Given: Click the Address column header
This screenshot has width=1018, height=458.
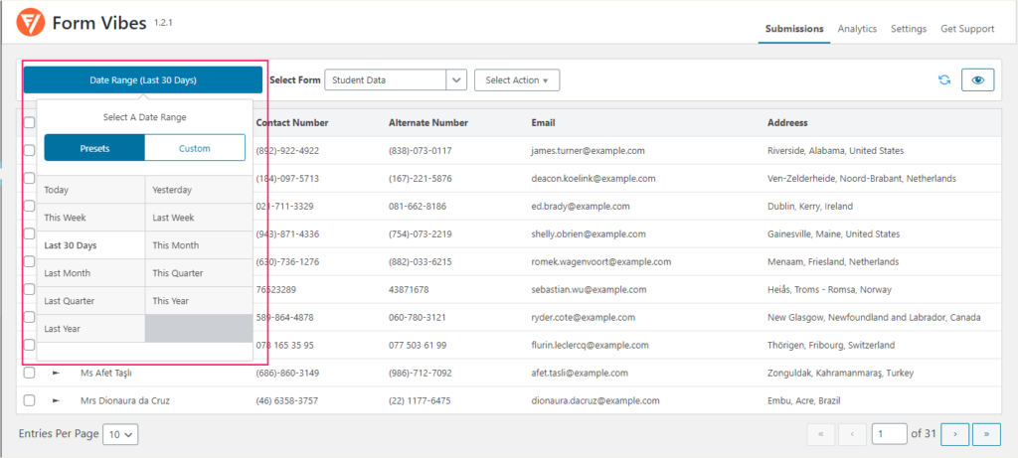Looking at the screenshot, I should [787, 122].
